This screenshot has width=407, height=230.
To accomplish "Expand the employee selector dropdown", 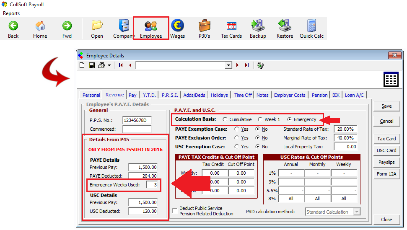I will coord(228,65).
